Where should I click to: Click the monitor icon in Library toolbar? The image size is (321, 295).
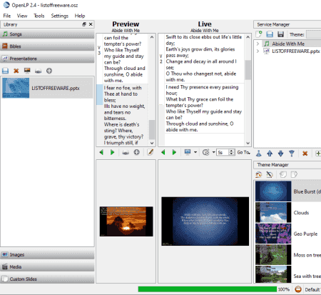point(27,71)
